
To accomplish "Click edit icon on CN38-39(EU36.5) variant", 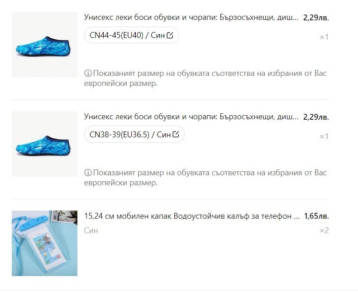I will [176, 134].
